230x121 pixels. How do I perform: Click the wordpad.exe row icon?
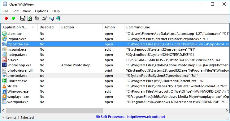click(4, 102)
